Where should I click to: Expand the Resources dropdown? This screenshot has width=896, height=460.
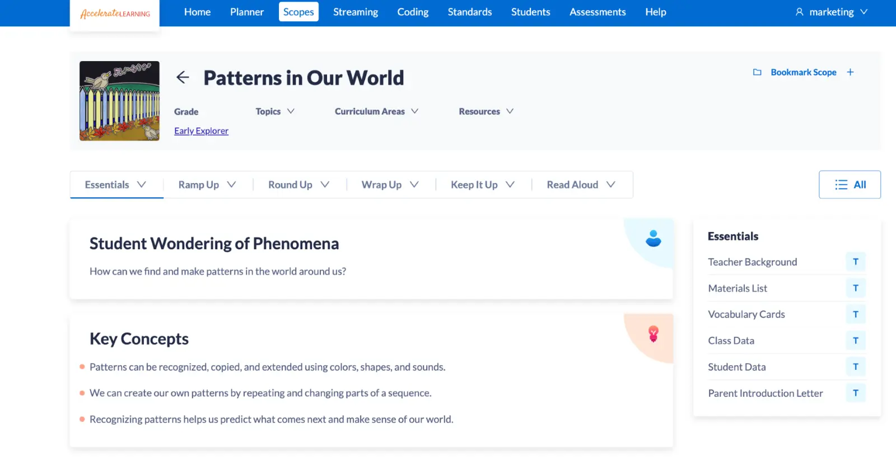tap(486, 111)
